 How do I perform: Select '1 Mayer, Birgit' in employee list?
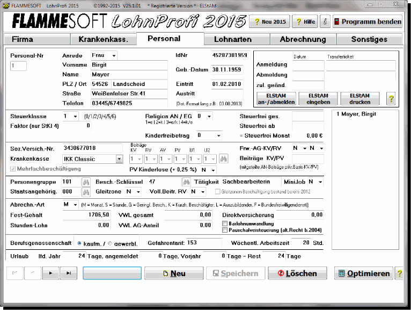coord(356,114)
